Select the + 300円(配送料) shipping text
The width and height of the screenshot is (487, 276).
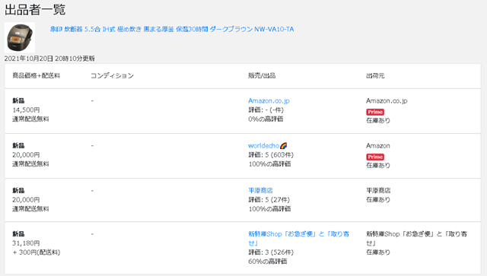coord(37,252)
